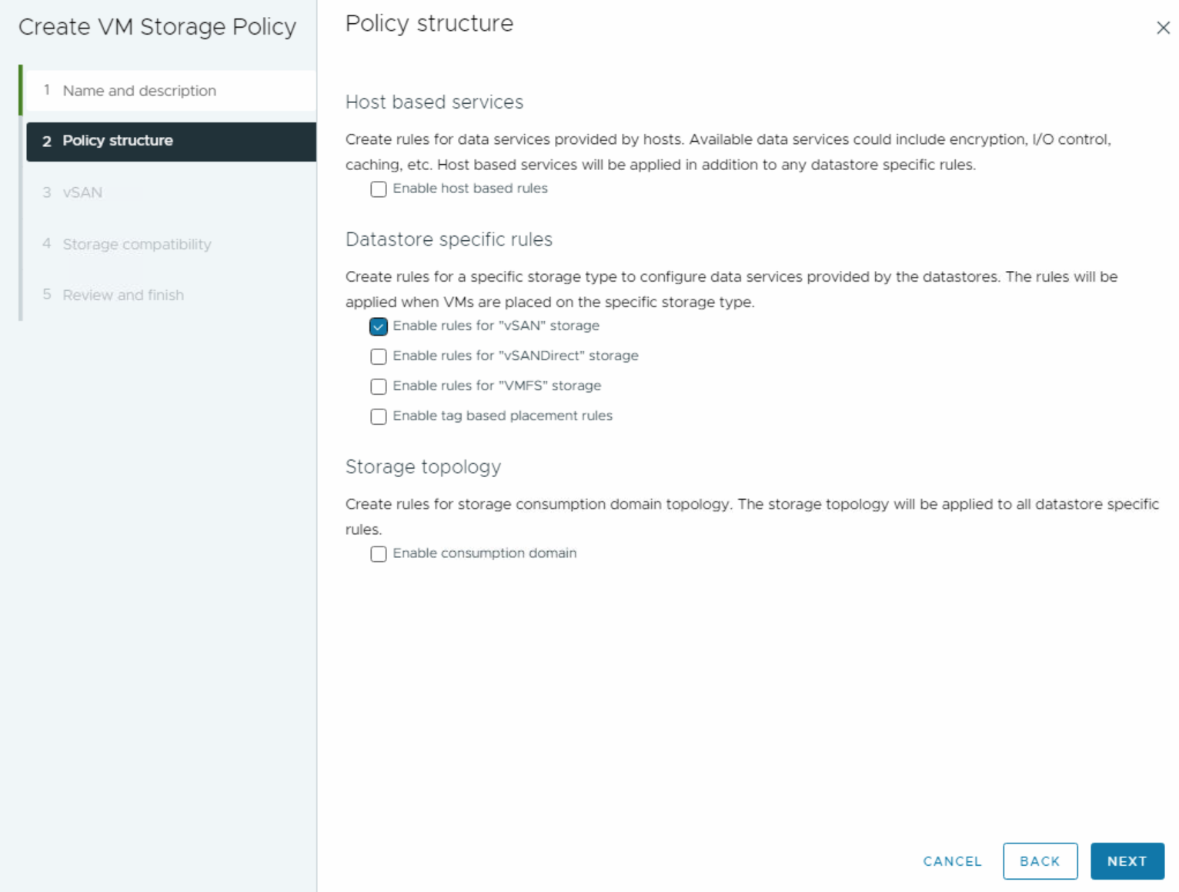Click the green progress indicator bar
Image resolution: width=1179 pixels, height=892 pixels.
pyautogui.click(x=22, y=90)
